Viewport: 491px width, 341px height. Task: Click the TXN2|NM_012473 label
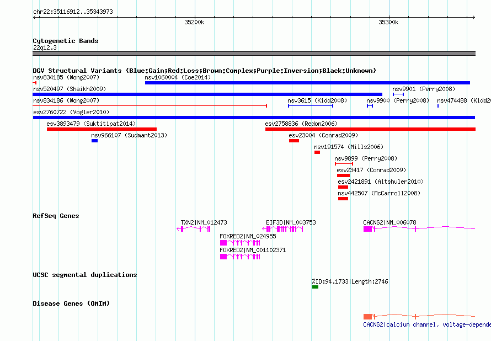[204, 222]
